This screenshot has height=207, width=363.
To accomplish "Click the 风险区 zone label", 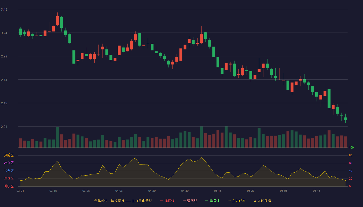I will 9,155.
